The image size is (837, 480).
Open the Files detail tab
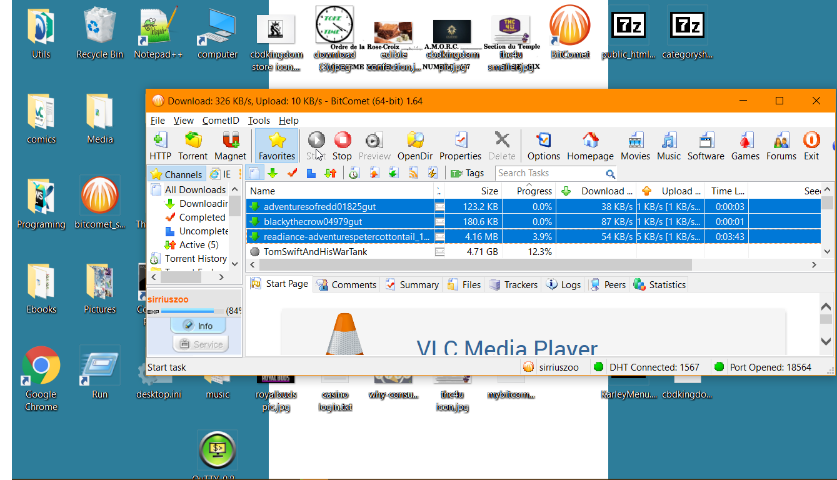pos(464,284)
